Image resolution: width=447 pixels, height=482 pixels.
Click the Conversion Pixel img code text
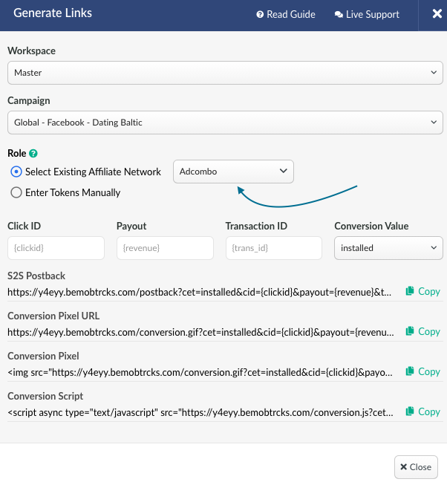click(200, 373)
